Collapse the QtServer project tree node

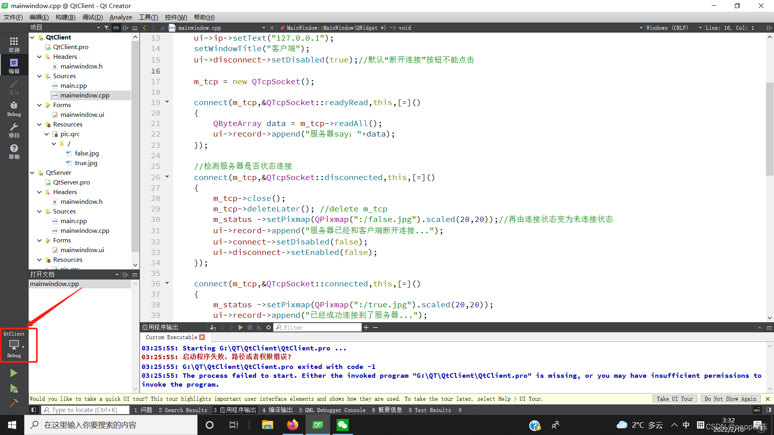coord(32,173)
